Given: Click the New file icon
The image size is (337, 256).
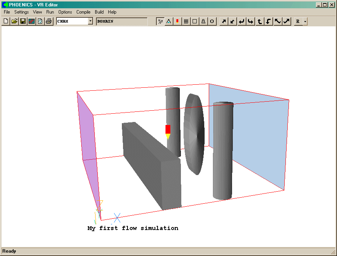Looking at the screenshot, I should click(x=6, y=21).
